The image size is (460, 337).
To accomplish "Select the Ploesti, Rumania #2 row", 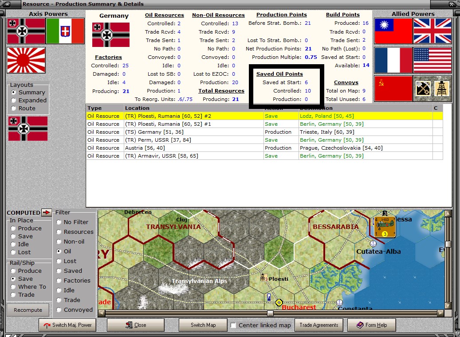I will (264, 116).
